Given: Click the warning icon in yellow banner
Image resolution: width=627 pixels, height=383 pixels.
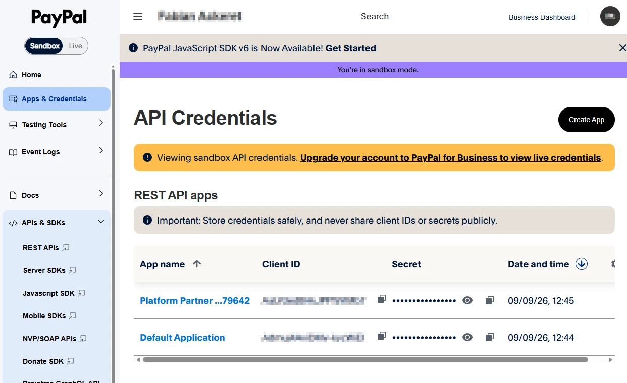Looking at the screenshot, I should [147, 157].
